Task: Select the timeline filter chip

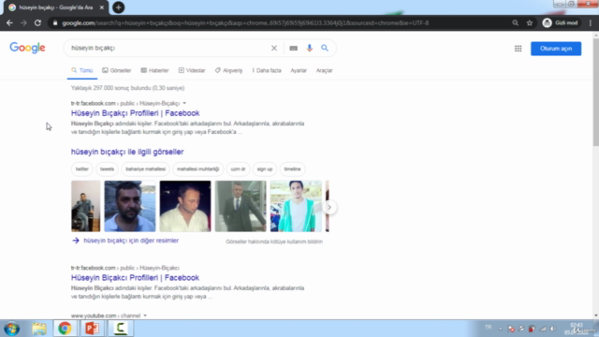Action: point(292,168)
